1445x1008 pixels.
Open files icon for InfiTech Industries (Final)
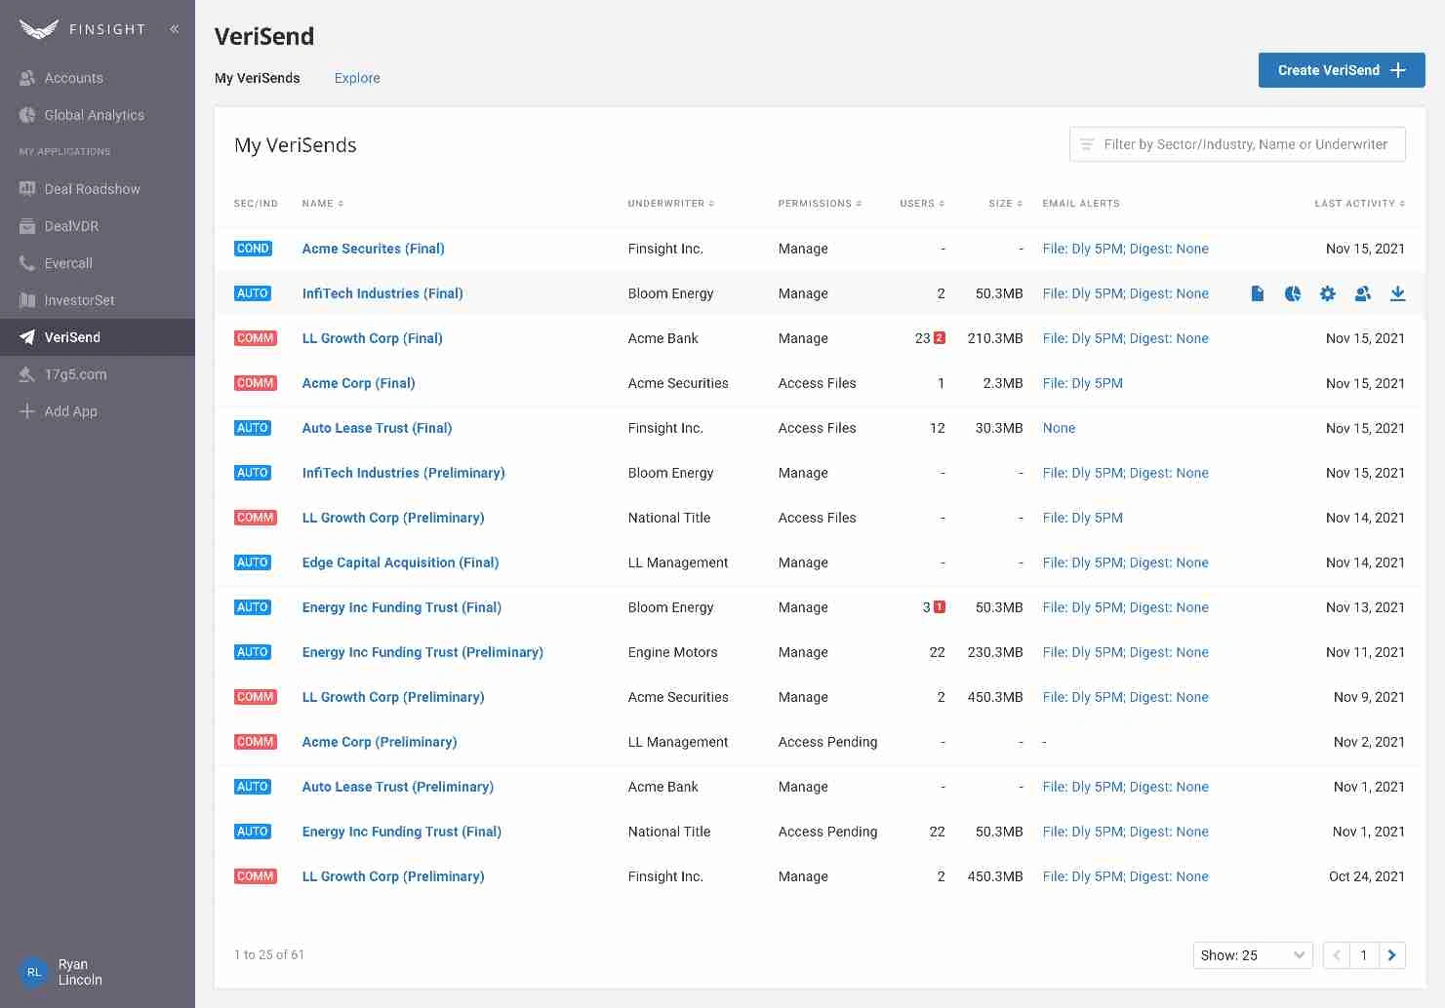1258,293
